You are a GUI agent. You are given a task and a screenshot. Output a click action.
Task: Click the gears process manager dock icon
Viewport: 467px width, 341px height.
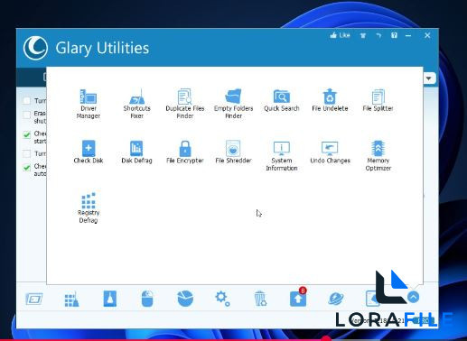[222, 300]
